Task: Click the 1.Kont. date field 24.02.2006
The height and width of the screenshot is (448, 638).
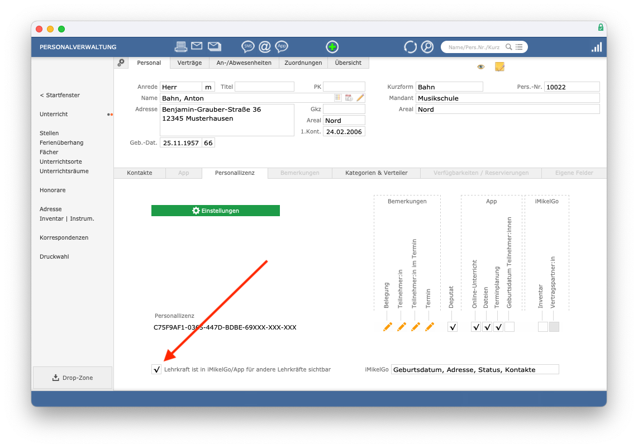Action: point(344,131)
